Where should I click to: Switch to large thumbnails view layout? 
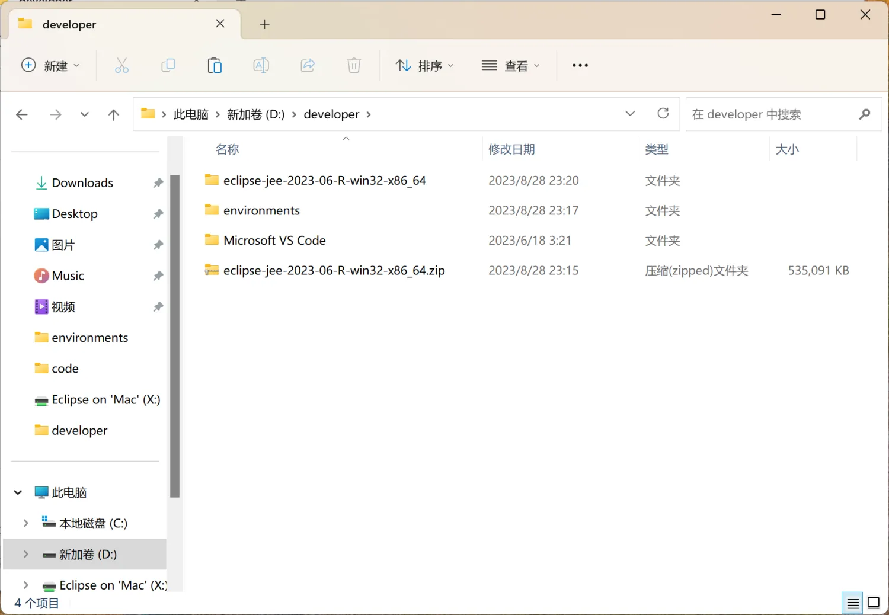(x=874, y=603)
